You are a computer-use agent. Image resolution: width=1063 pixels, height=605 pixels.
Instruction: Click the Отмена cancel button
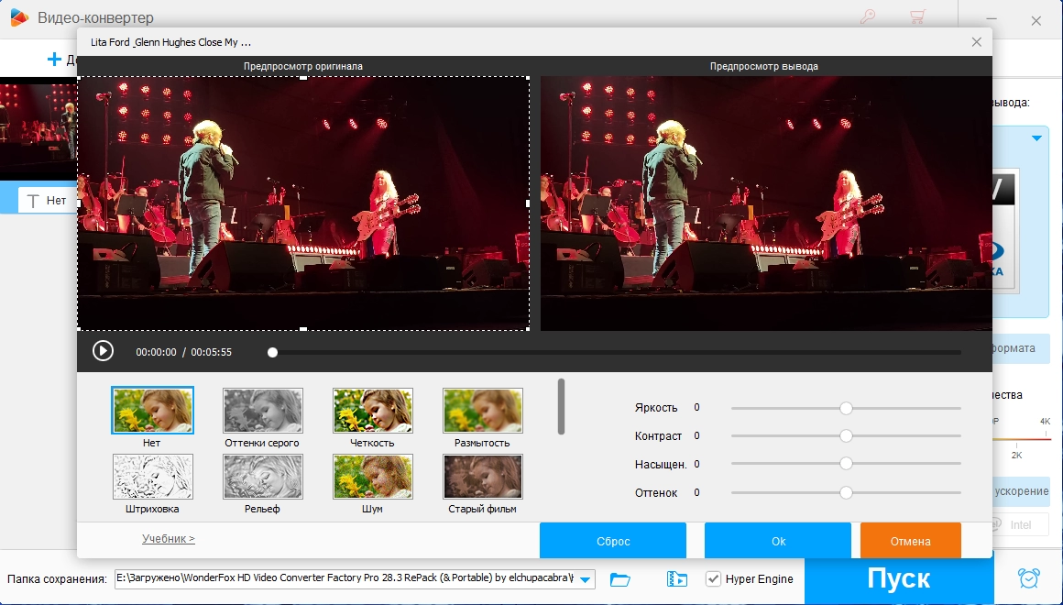pyautogui.click(x=911, y=541)
